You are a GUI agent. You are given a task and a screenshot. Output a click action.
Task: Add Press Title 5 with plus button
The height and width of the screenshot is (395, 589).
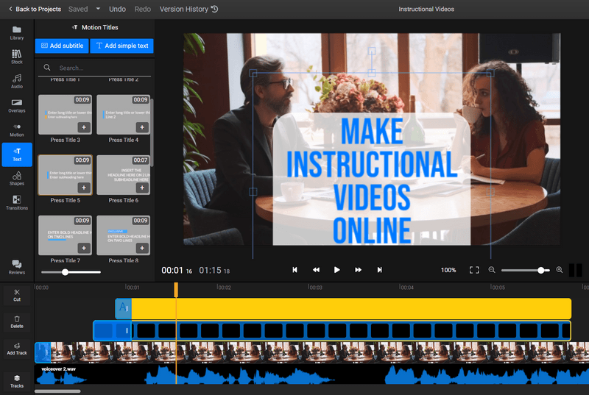tap(84, 188)
